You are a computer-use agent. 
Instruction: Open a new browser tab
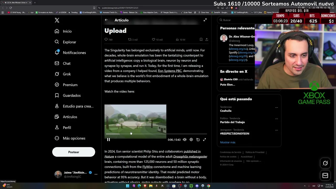35,3
